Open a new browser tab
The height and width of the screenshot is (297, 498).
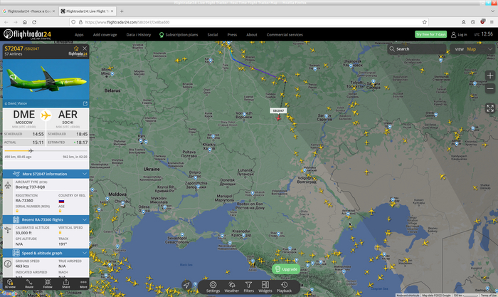point(122,11)
